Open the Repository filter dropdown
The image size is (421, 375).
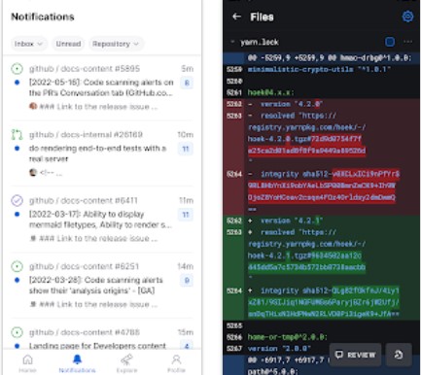point(116,44)
